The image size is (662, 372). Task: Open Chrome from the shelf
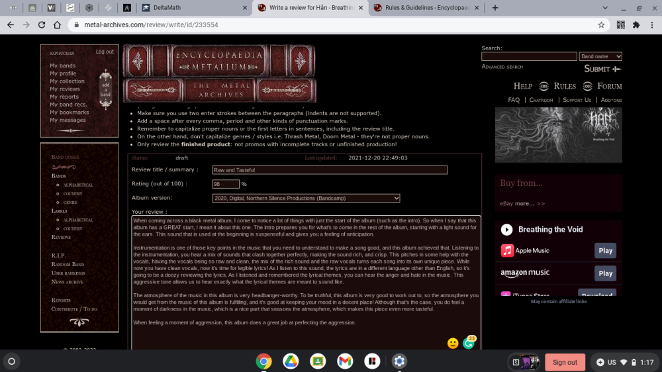[x=263, y=361]
